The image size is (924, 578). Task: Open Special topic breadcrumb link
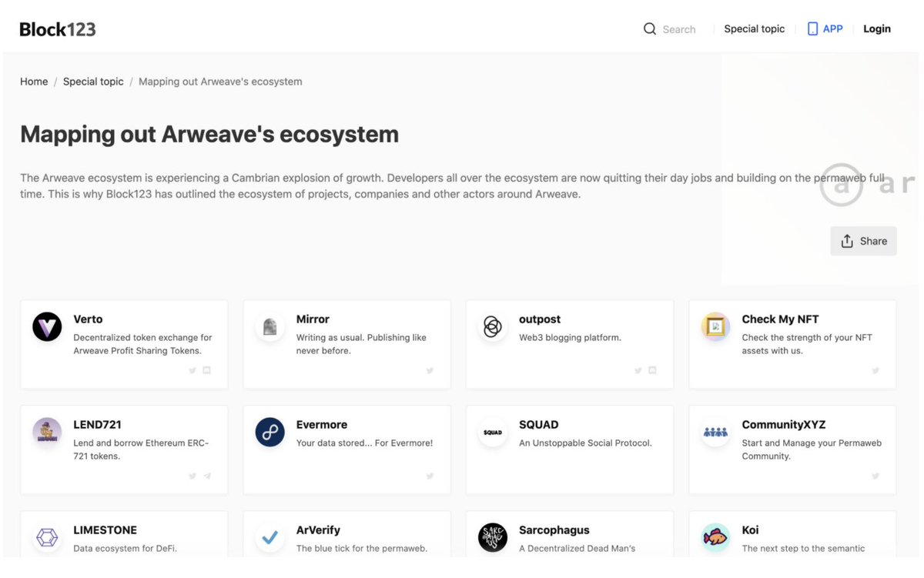click(93, 82)
